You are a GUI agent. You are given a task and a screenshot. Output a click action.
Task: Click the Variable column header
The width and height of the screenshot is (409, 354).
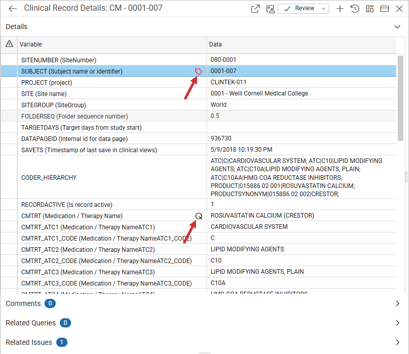(x=112, y=44)
